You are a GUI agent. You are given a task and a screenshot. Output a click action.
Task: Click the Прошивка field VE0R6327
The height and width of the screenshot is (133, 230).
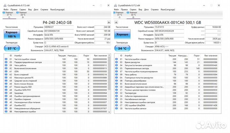tap(59, 27)
